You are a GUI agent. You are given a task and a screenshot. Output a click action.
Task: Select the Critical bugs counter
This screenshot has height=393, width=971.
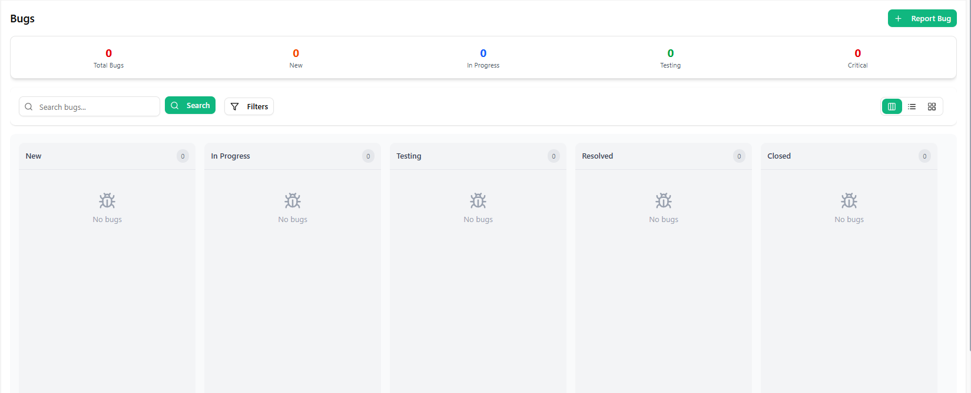point(857,58)
